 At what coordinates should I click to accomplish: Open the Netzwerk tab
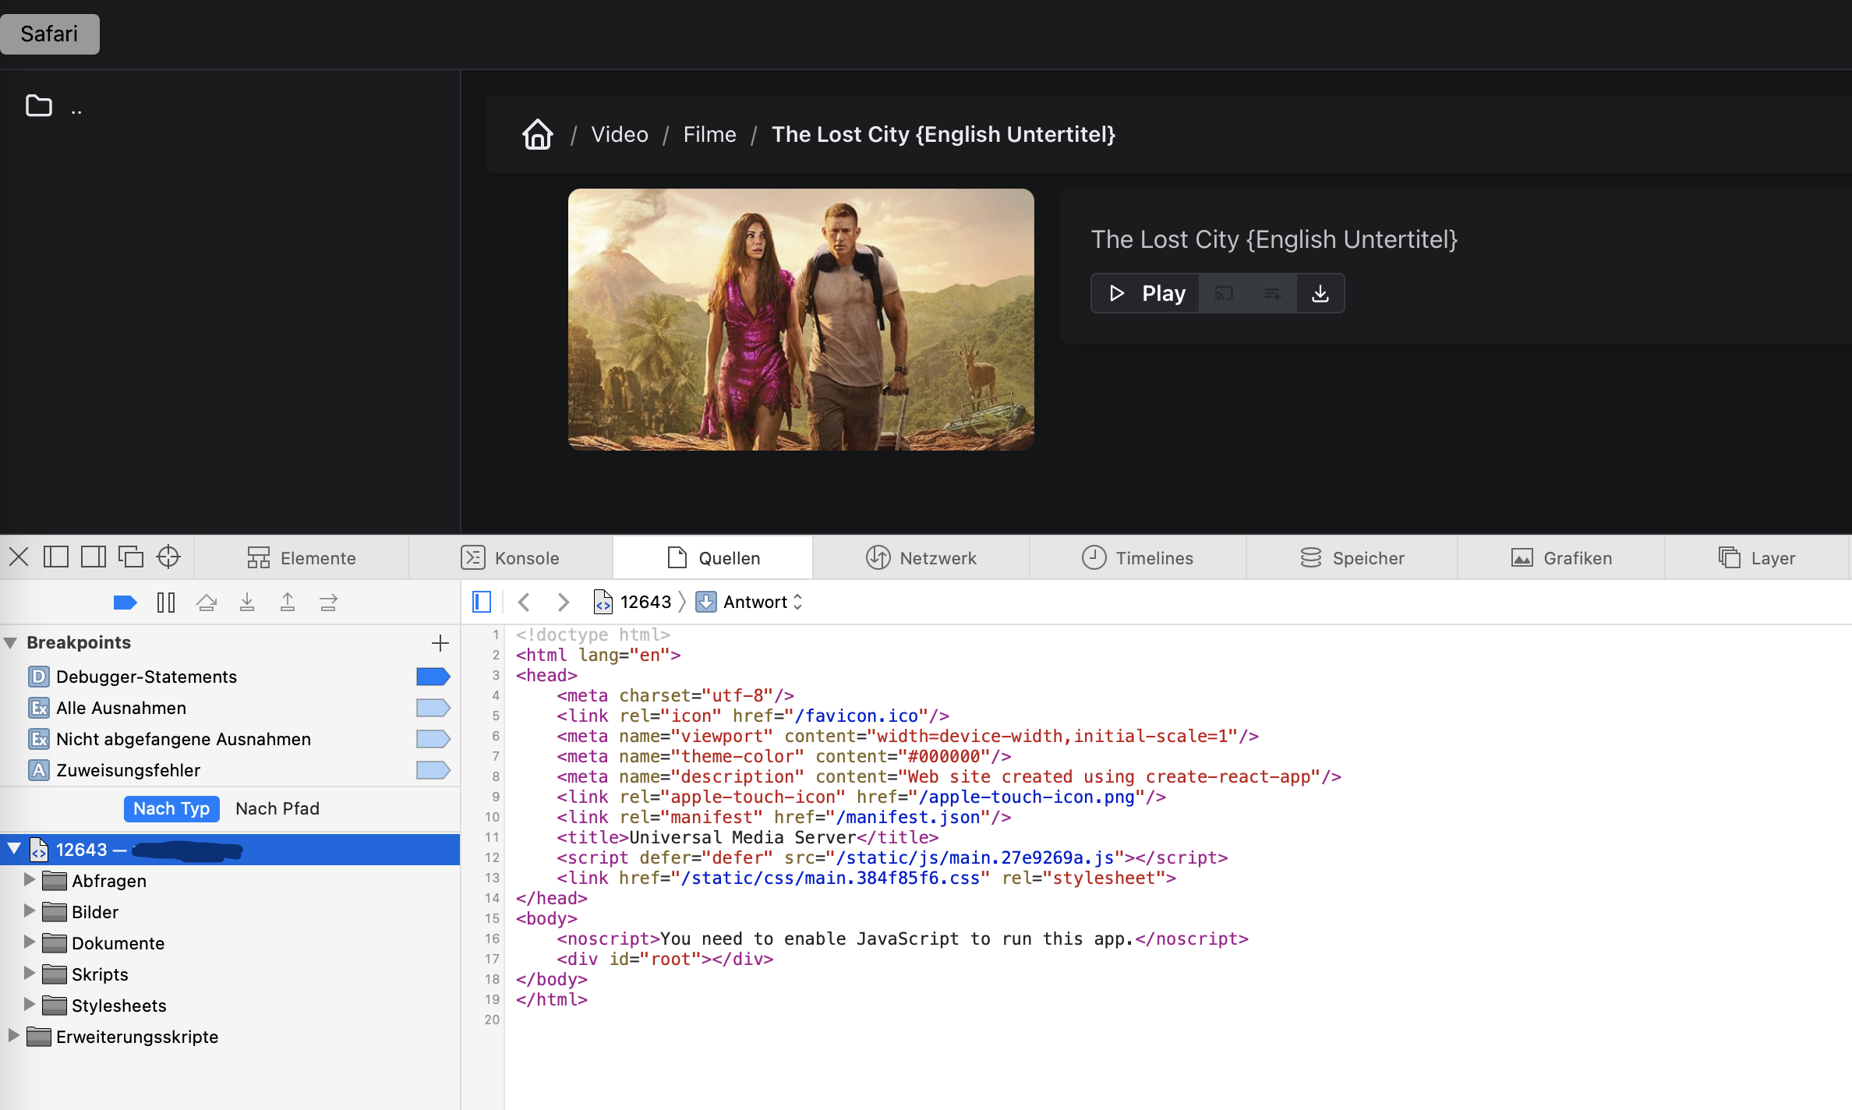(921, 558)
